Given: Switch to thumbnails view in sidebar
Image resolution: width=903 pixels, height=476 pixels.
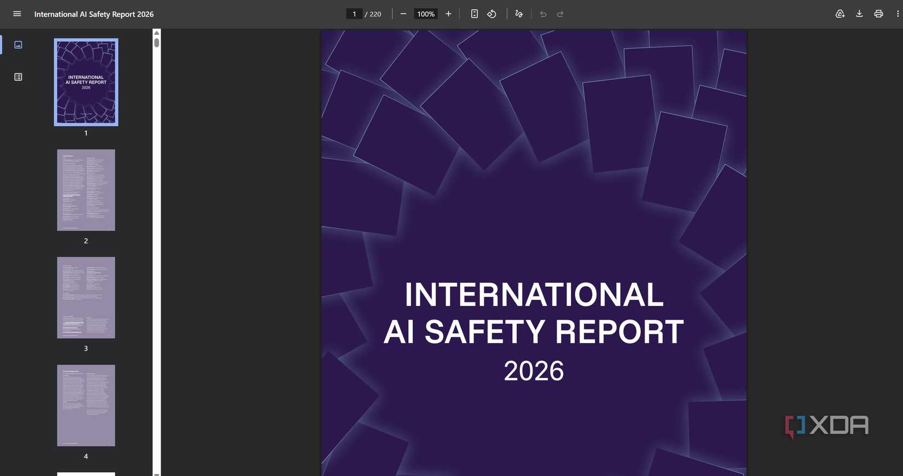Looking at the screenshot, I should click(x=18, y=45).
